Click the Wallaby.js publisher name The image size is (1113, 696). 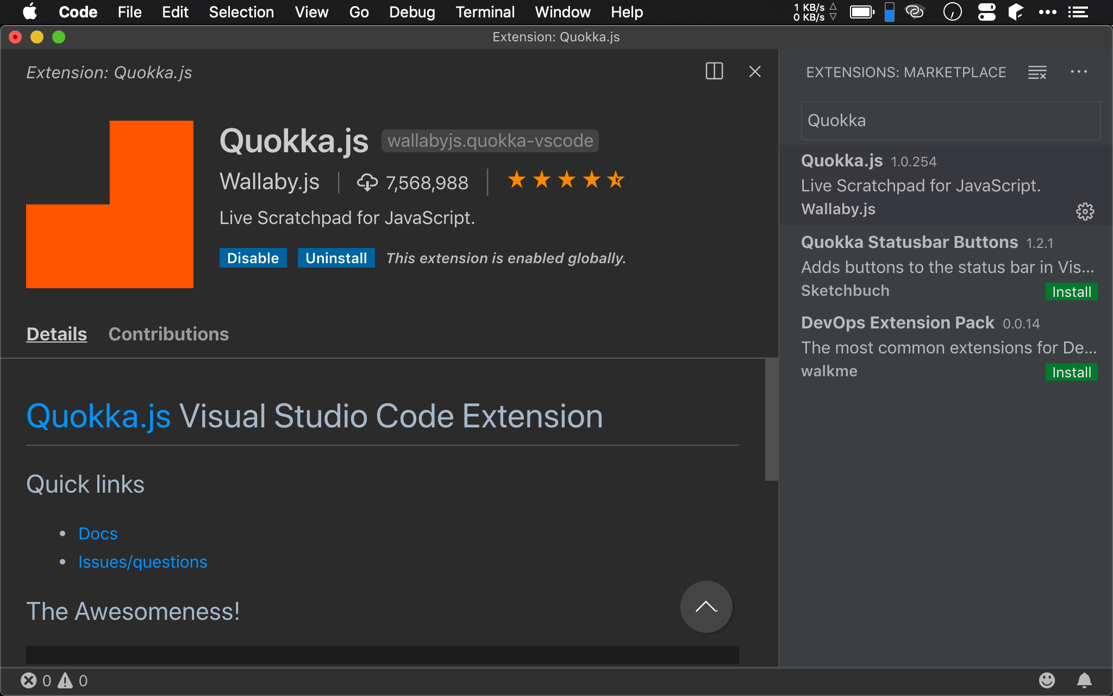pyautogui.click(x=270, y=182)
